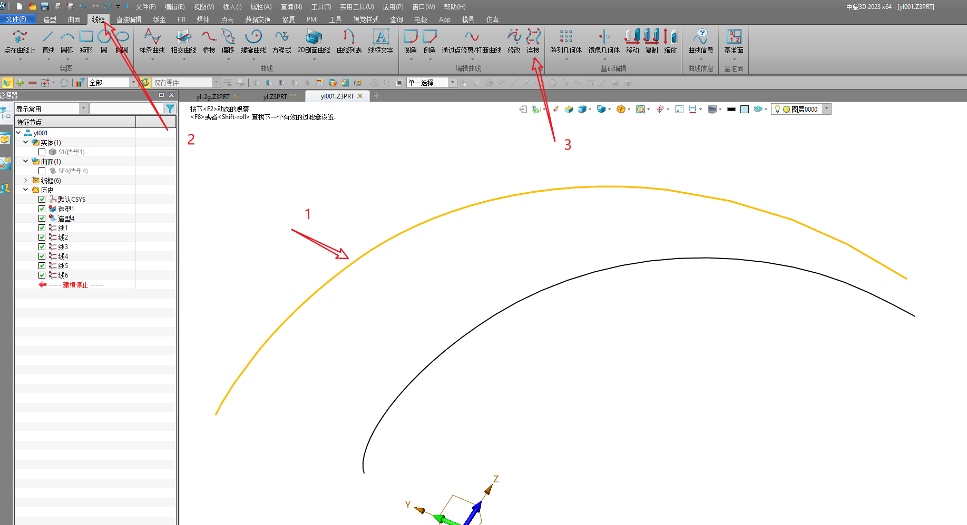Click the filter funnel icon in manager
The width and height of the screenshot is (967, 525).
point(170,108)
